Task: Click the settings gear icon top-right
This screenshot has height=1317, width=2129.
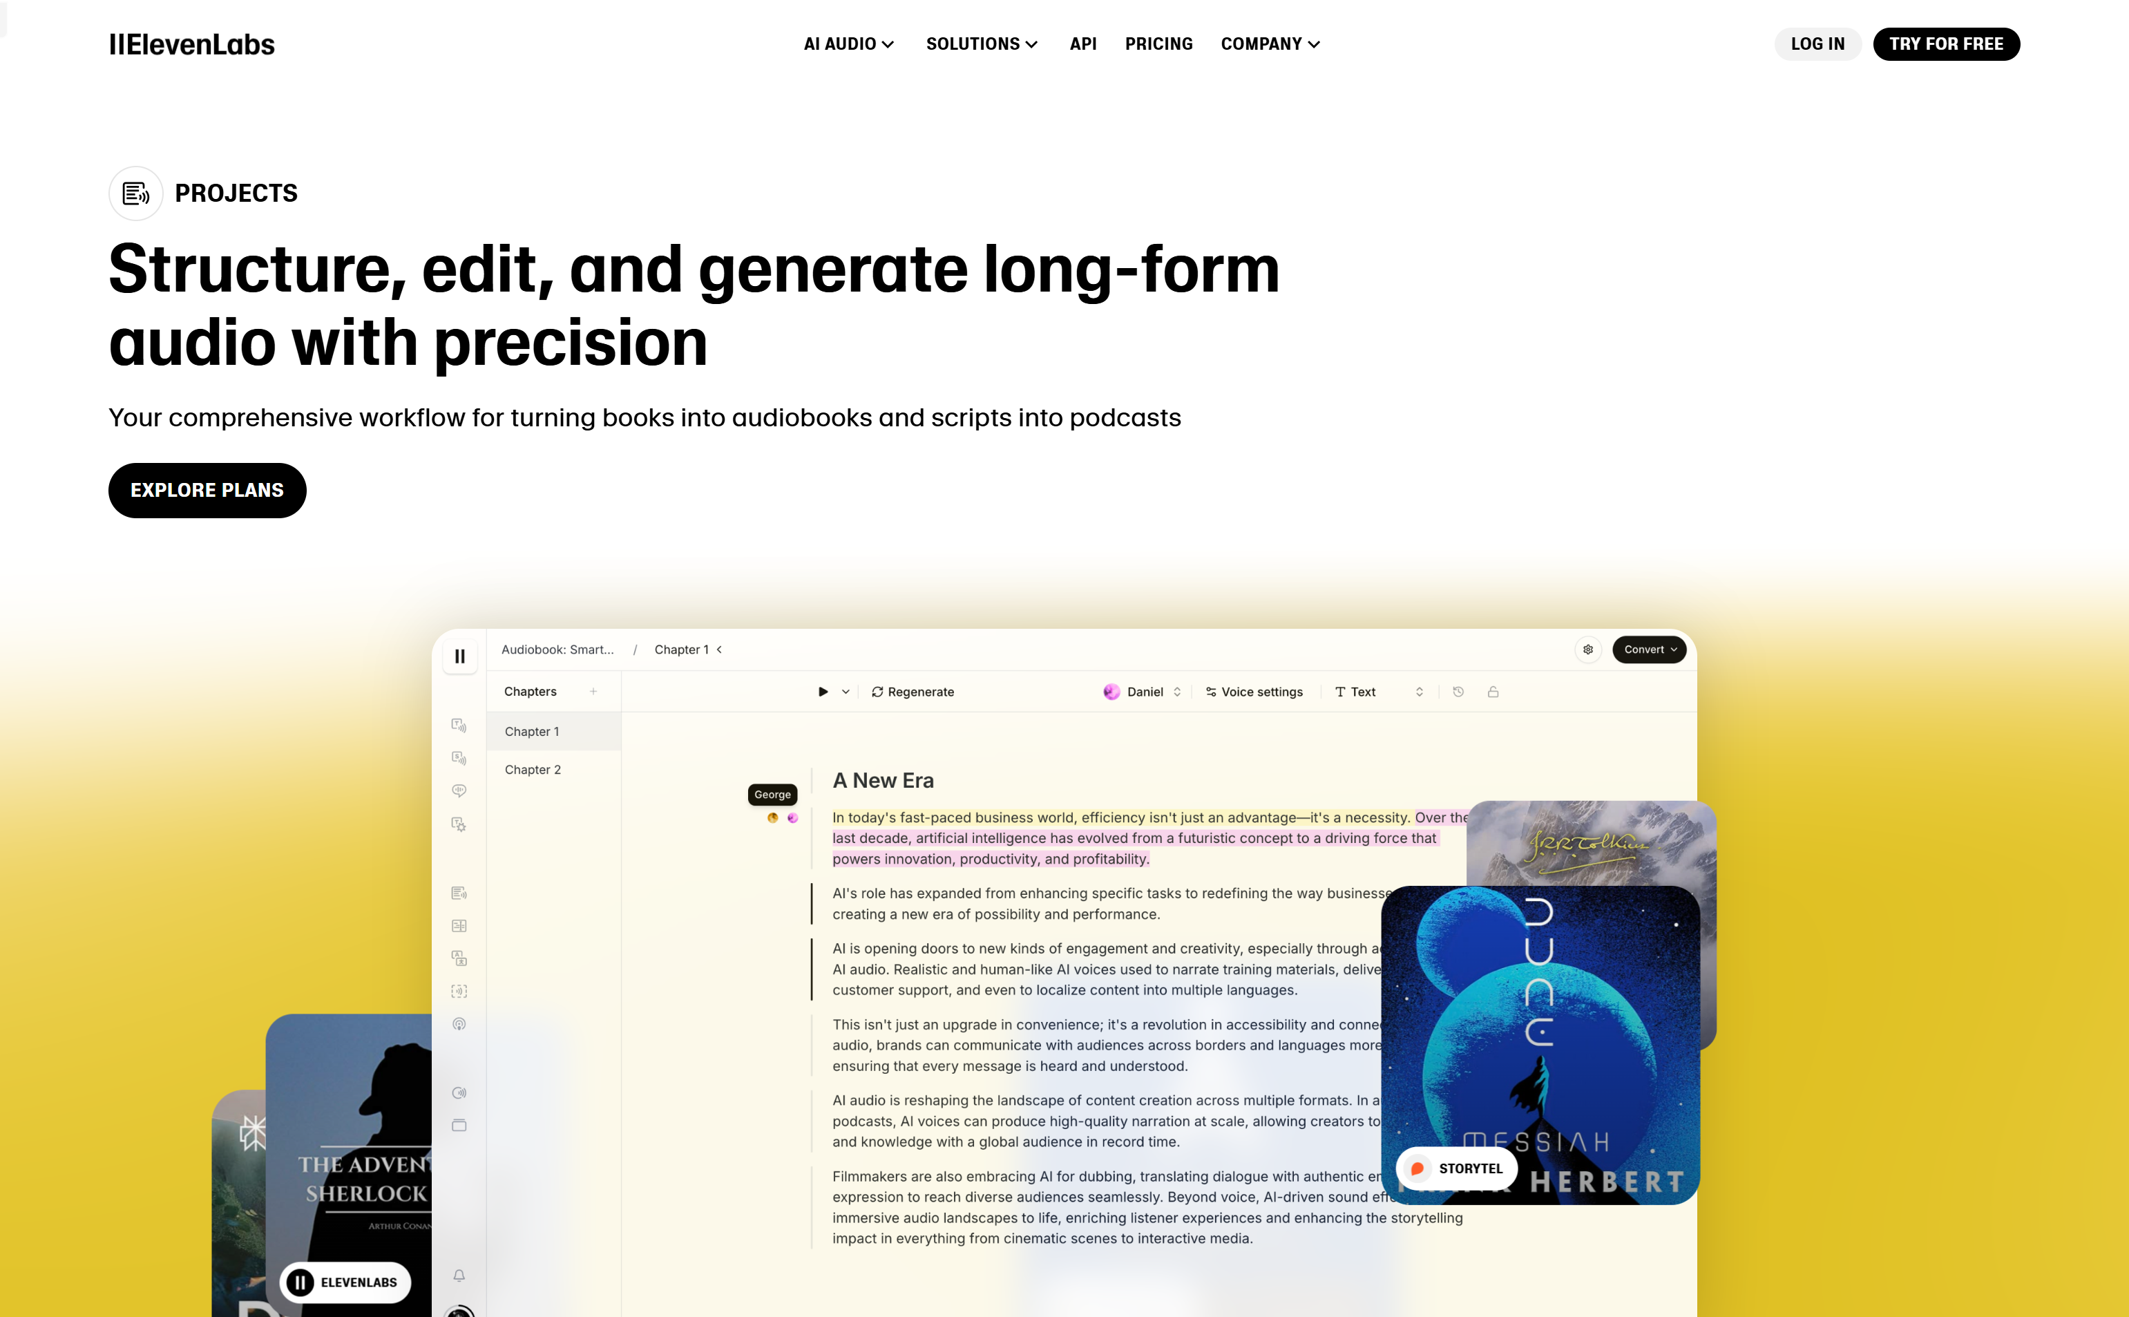Action: coord(1587,650)
